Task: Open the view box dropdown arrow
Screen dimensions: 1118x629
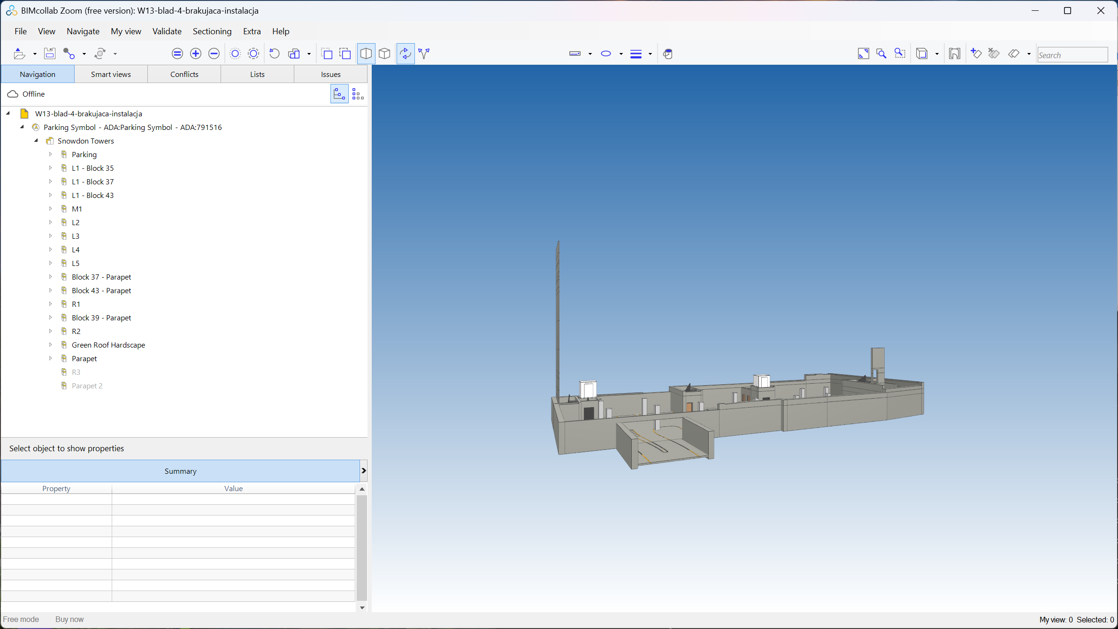Action: click(x=937, y=54)
